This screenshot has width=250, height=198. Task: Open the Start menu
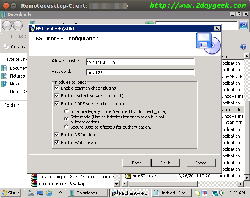[x=11, y=193]
